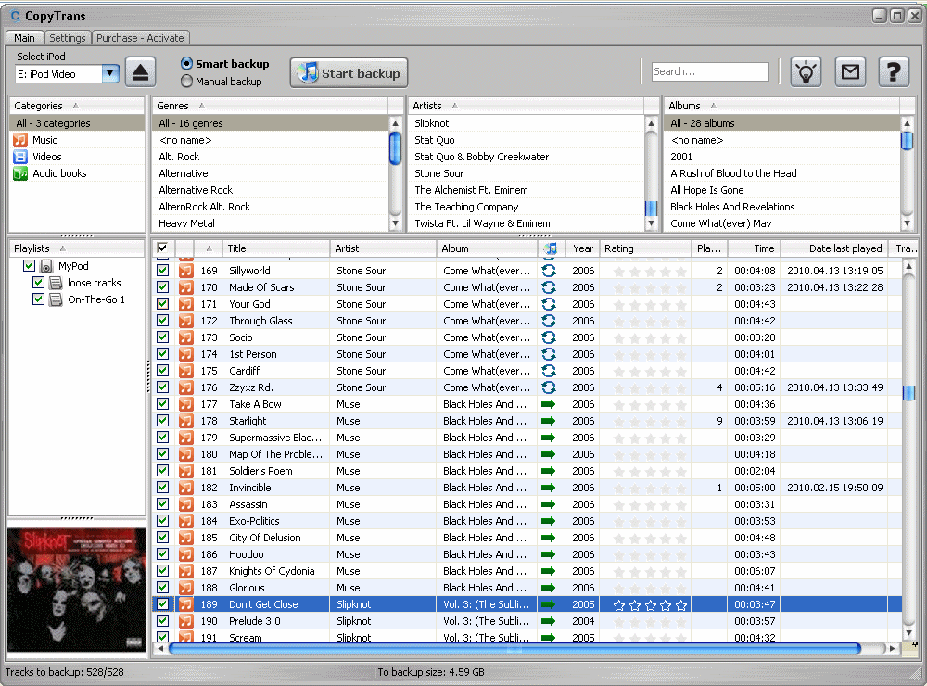Sort Categories panel by its header
This screenshot has width=927, height=686.
[75, 106]
